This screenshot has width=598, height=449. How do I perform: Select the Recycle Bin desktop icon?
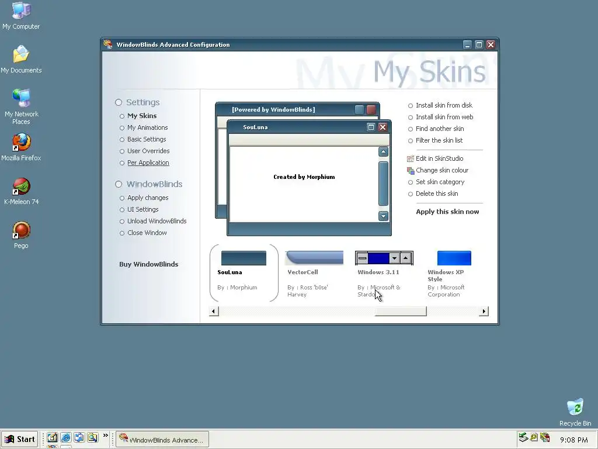point(575,412)
